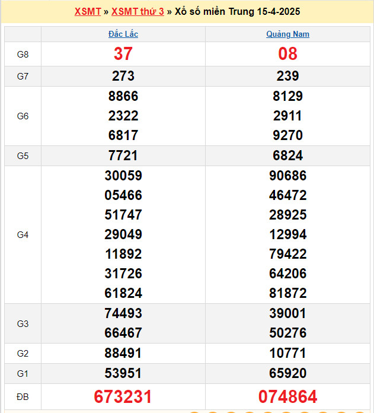Click the title text Xổ số miền Trung 15-4-2025
The image size is (374, 413).
tap(237, 12)
